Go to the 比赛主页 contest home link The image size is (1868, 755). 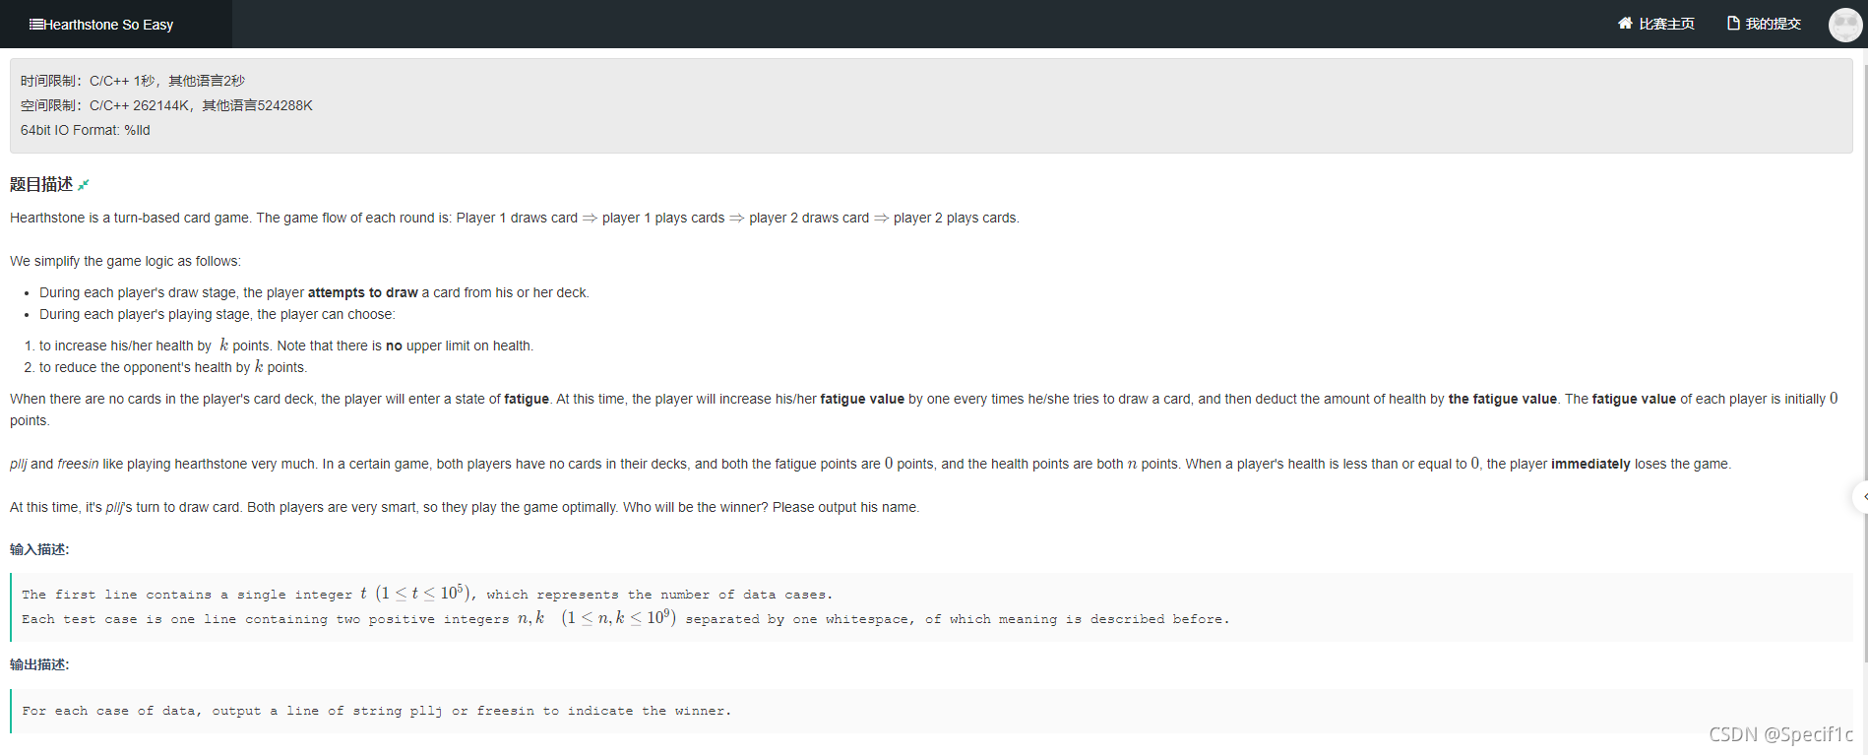tap(1666, 24)
